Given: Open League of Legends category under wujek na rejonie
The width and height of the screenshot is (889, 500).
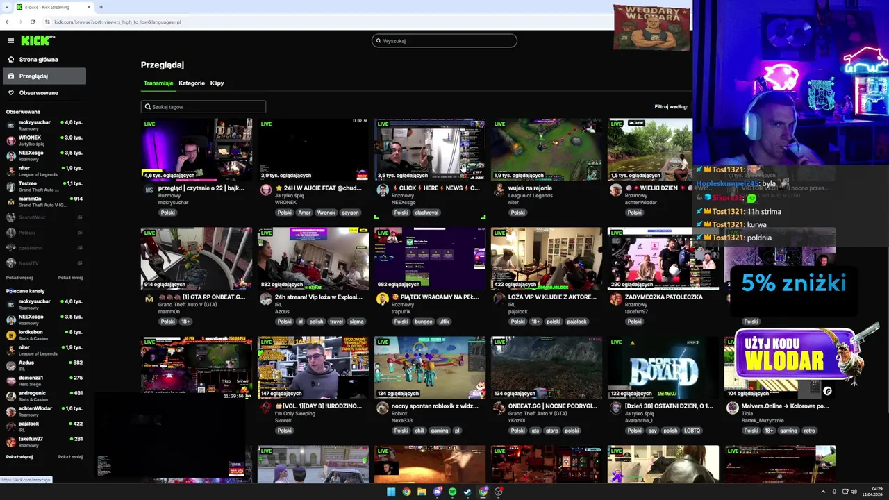Looking at the screenshot, I should click(x=530, y=196).
